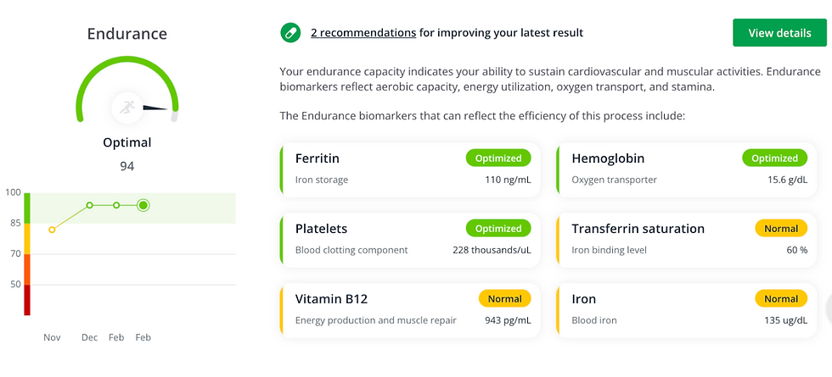The height and width of the screenshot is (377, 832).
Task: Select the Vitamin B12 biomarker card
Action: coord(410,310)
